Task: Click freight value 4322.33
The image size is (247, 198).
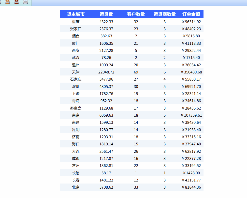Action: coord(106,22)
